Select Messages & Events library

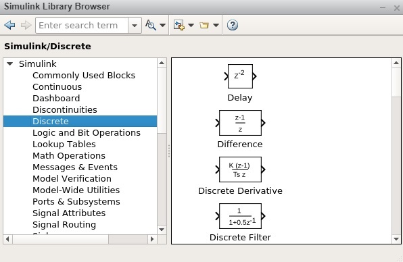[x=75, y=167]
